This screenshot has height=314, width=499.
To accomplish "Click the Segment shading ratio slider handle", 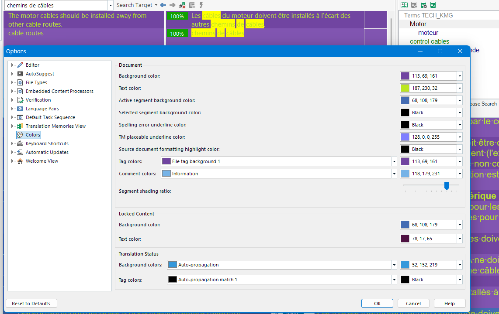I will [447, 186].
